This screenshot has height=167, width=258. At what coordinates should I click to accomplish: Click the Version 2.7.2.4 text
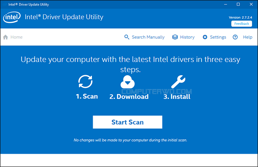point(240,17)
